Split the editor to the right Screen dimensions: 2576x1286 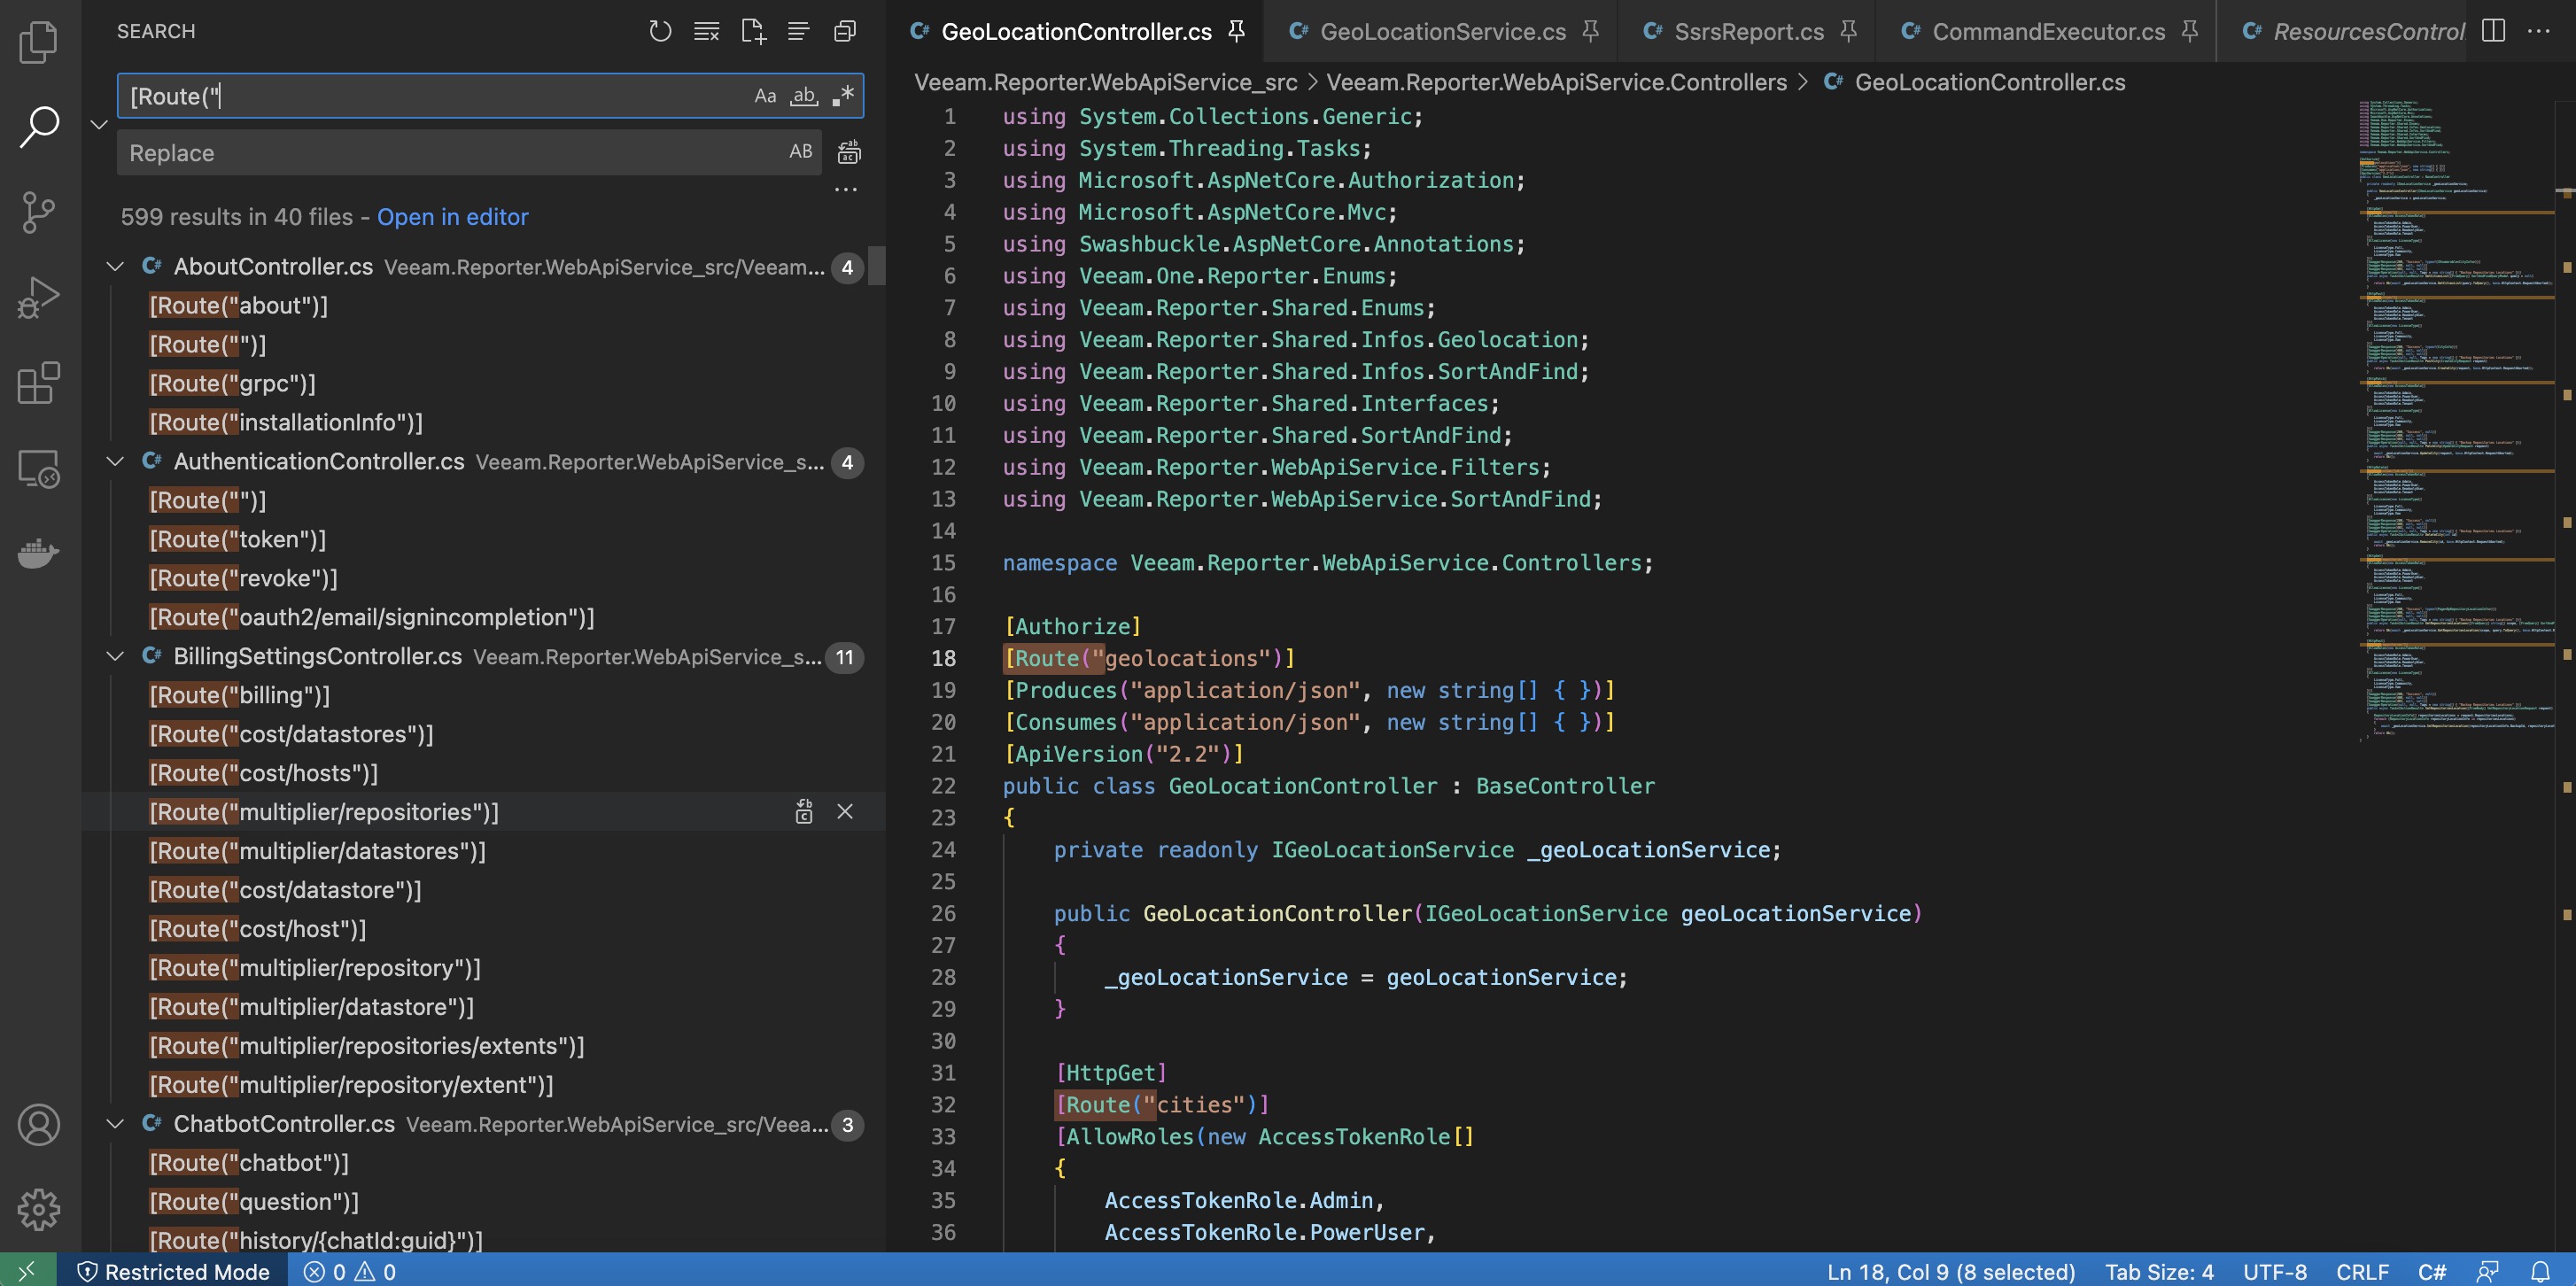click(x=2494, y=31)
